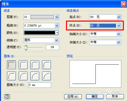Confirm with the 确定 button
Image resolution: width=127 pixels, height=101 pixels.
95,97
